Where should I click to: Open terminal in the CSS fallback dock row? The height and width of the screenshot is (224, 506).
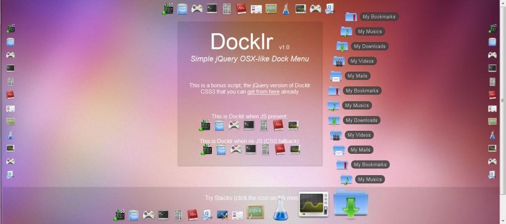click(x=251, y=149)
